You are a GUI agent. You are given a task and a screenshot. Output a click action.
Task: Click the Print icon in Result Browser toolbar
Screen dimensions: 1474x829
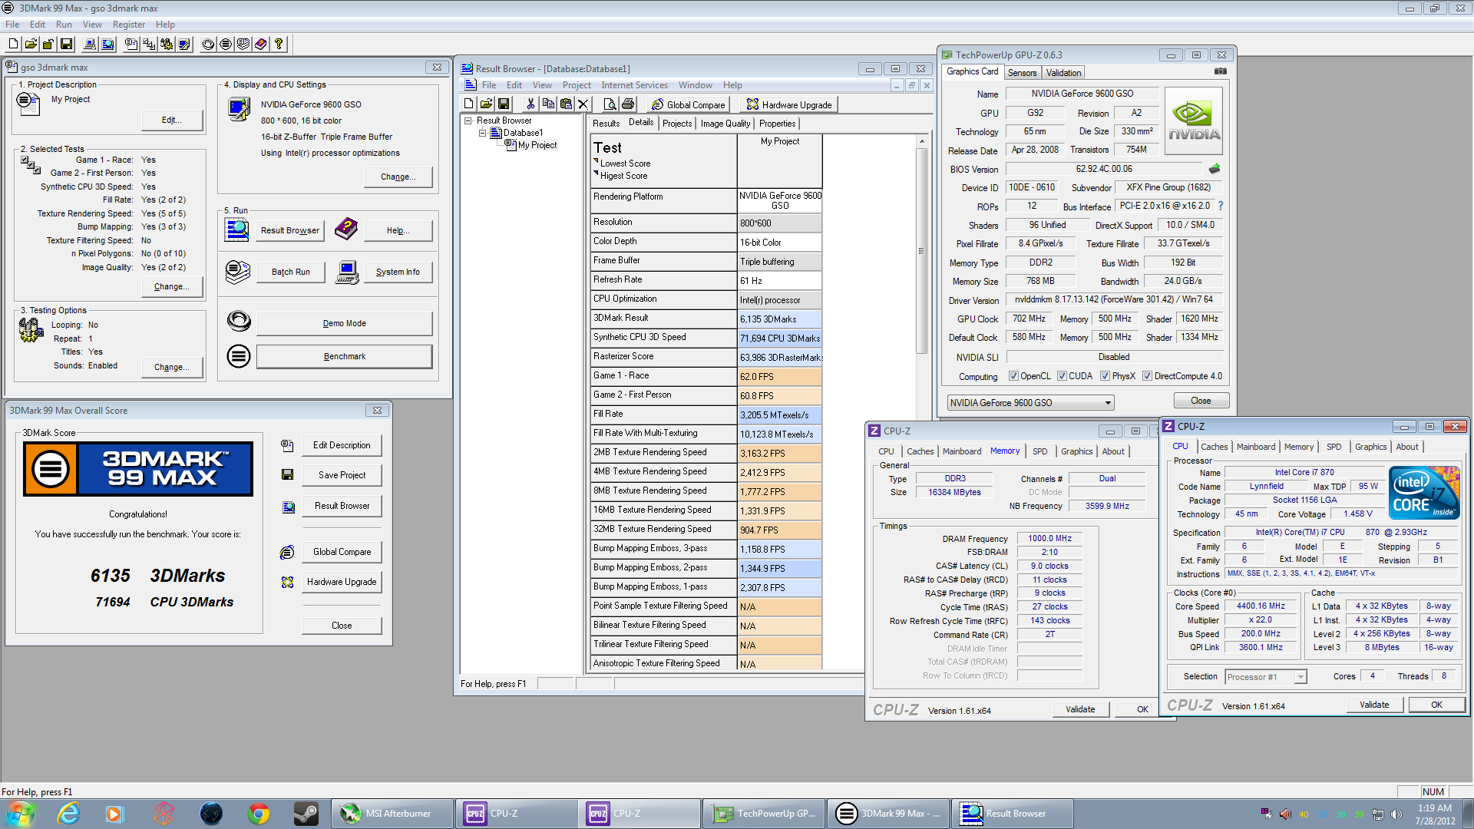[628, 104]
